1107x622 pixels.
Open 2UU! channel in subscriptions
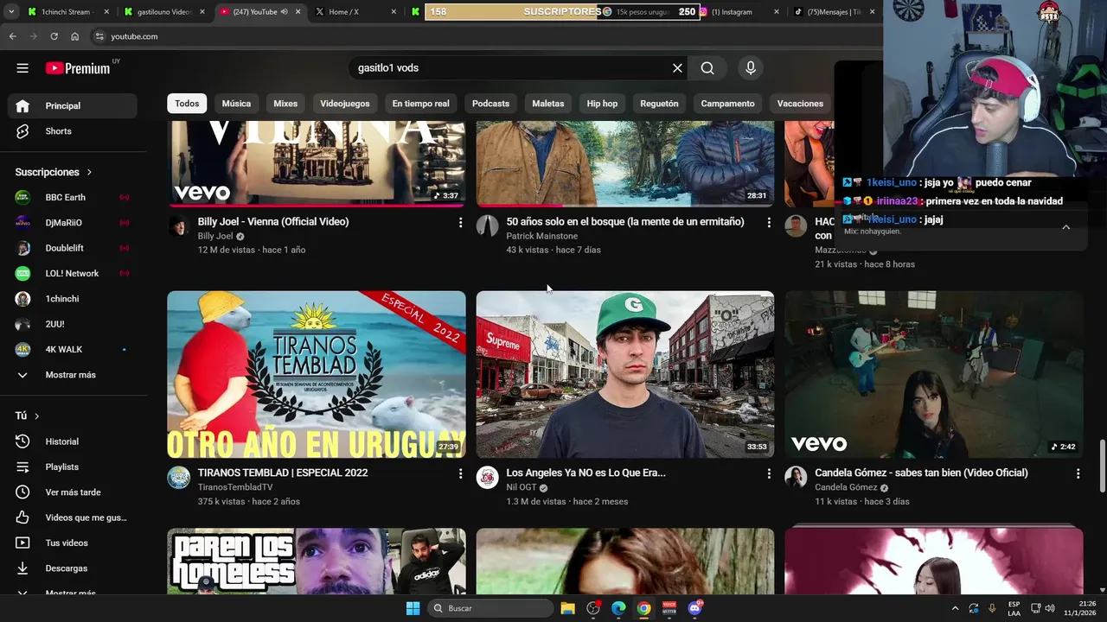coord(72,324)
